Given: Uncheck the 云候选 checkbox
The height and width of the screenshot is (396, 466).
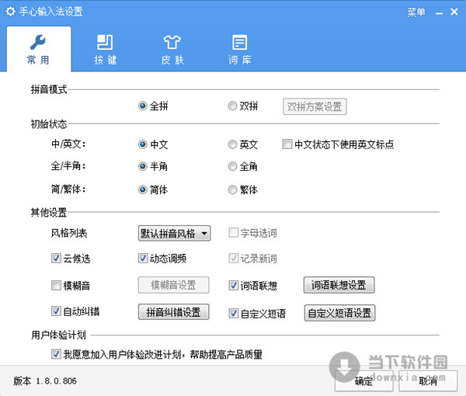Looking at the screenshot, I should [x=56, y=258].
